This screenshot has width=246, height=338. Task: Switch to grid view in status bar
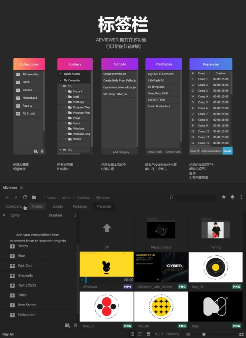click(132, 334)
